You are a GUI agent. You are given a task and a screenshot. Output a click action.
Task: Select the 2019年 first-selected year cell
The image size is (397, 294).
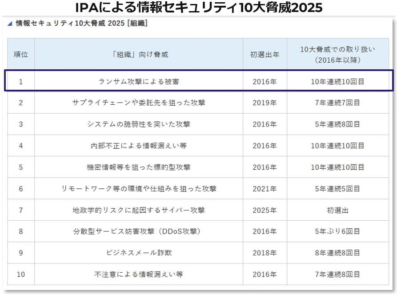click(265, 103)
